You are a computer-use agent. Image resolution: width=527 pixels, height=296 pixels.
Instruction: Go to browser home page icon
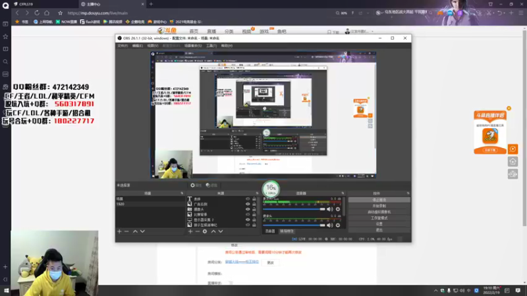click(47, 13)
